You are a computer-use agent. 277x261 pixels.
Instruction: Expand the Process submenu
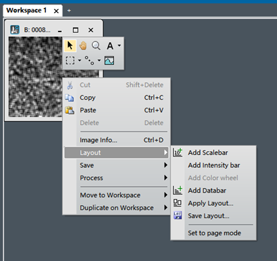[x=116, y=178]
